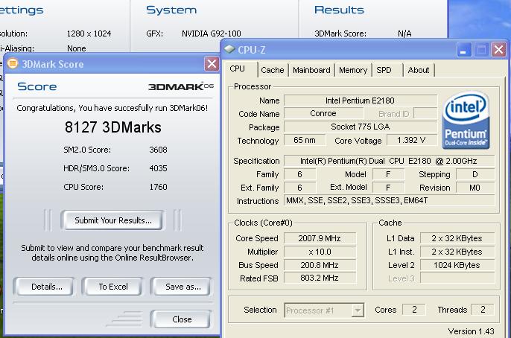The height and width of the screenshot is (338, 511).
Task: Click the 3DMark06 logo in score dialog
Action: point(181,86)
